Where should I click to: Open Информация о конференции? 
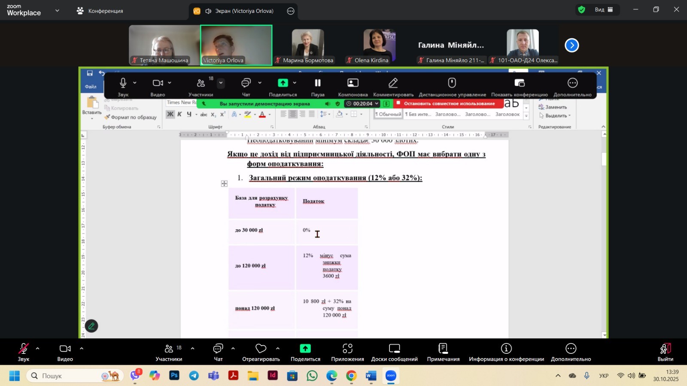pyautogui.click(x=506, y=352)
